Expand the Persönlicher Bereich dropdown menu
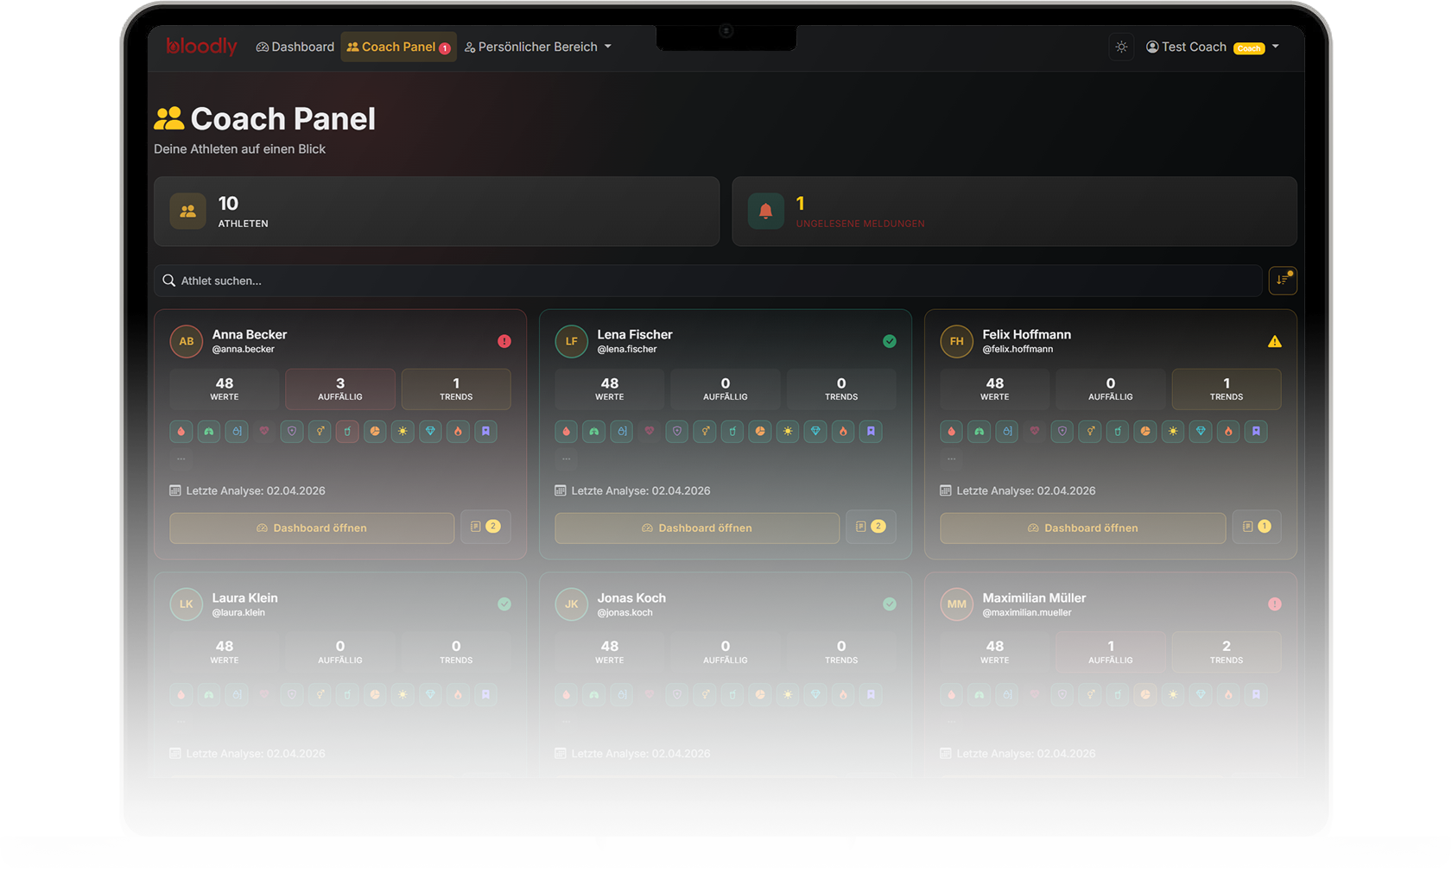This screenshot has height=879, width=1452. pyautogui.click(x=538, y=47)
